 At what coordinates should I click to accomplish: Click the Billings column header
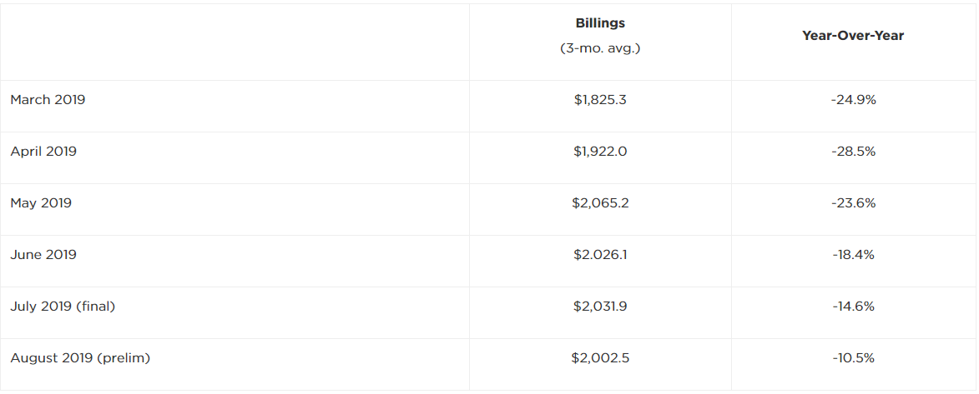pos(600,23)
